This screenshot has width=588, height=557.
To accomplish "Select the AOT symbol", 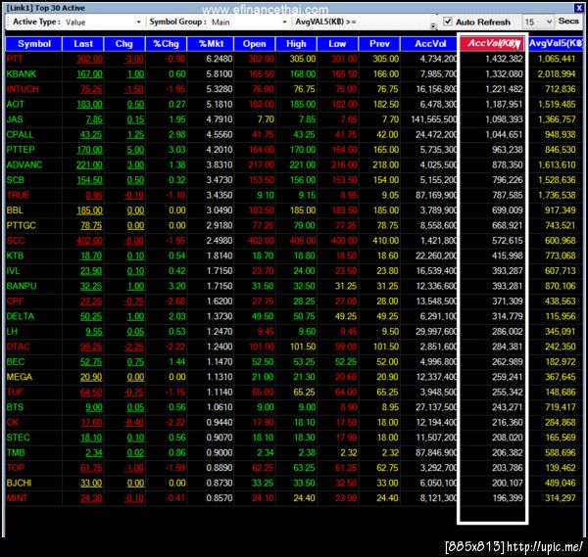I will pos(16,105).
